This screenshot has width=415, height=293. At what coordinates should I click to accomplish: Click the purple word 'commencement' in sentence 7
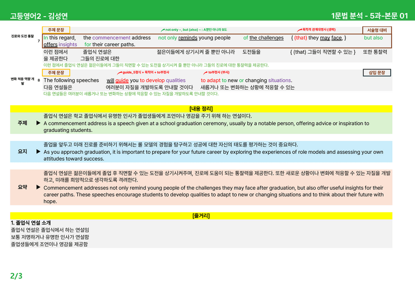point(111,38)
